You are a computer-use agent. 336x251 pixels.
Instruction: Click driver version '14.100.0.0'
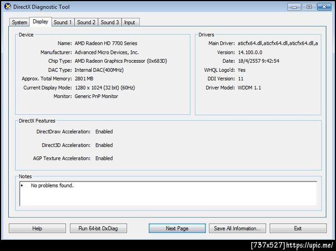coord(250,52)
